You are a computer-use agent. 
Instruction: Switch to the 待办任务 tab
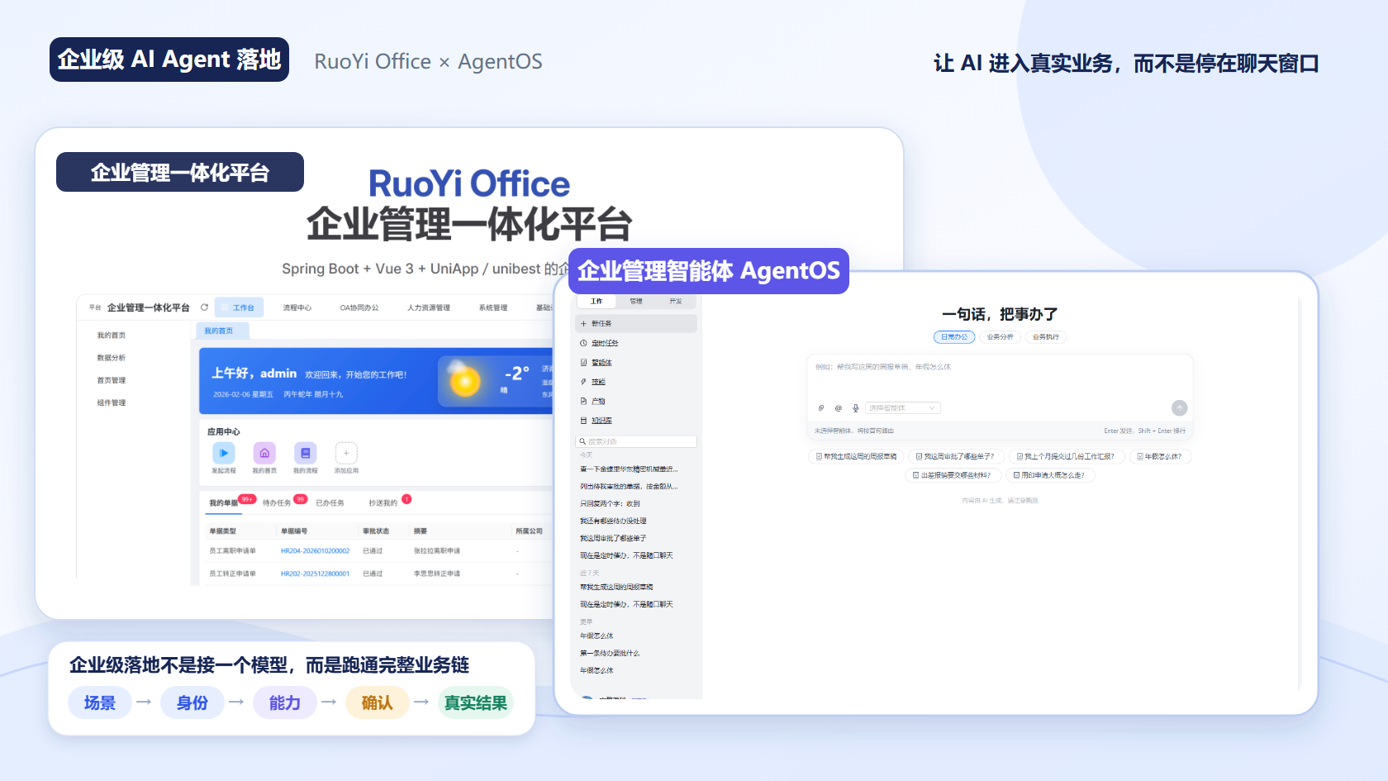click(277, 503)
